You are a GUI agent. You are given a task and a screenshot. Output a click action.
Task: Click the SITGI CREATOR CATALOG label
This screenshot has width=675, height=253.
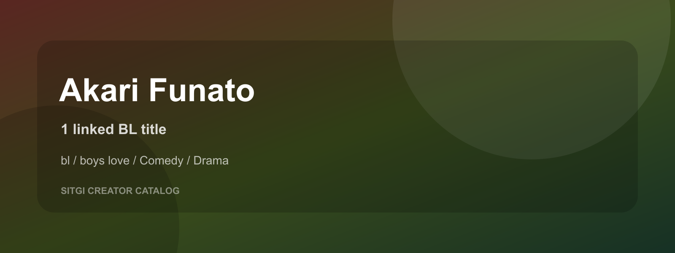120,191
